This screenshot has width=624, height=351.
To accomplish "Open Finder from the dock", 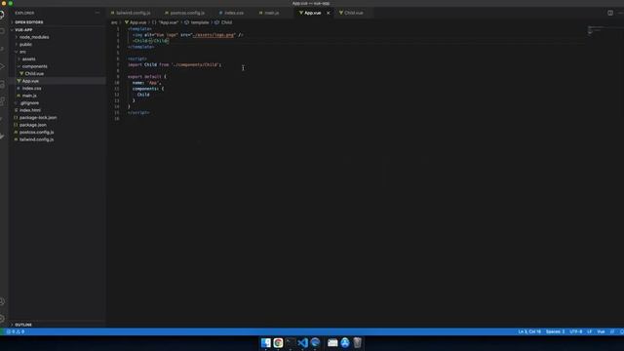I will click(x=265, y=342).
